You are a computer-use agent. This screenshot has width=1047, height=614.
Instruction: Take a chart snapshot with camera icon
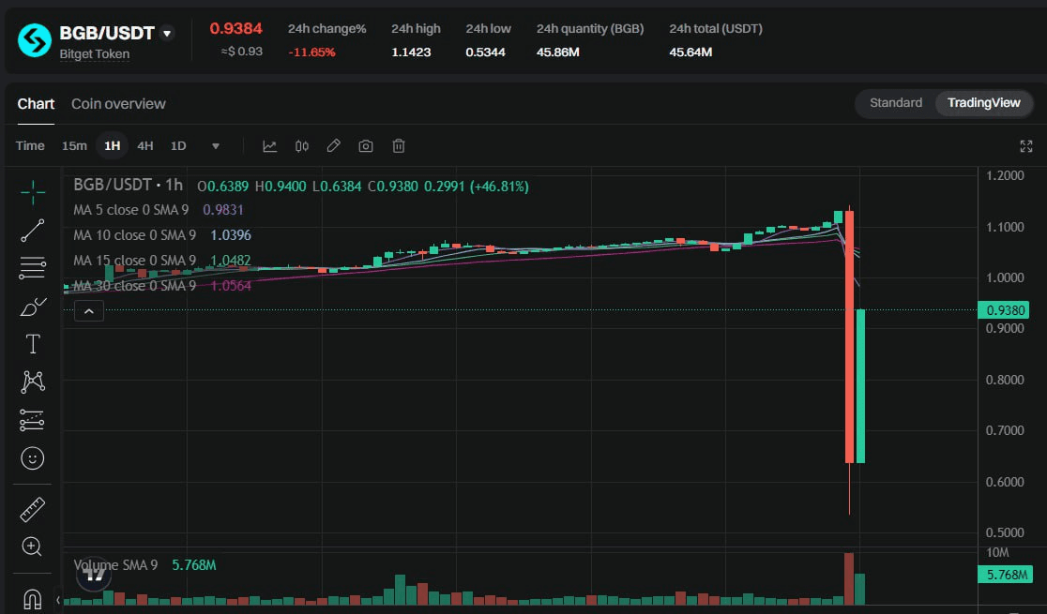(x=365, y=146)
